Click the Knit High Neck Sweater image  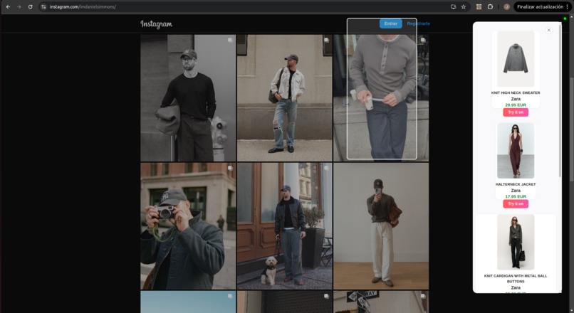point(516,59)
